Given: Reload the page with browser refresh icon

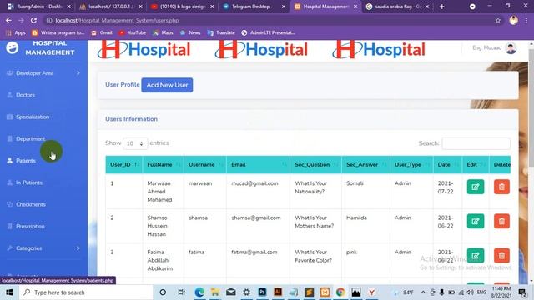Looking at the screenshot, I should tap(33, 20).
